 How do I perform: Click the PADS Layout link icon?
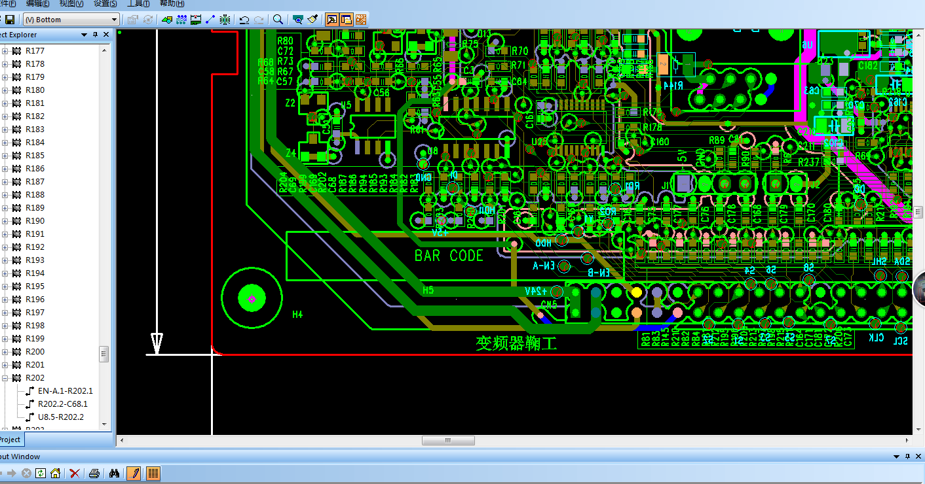coord(361,20)
